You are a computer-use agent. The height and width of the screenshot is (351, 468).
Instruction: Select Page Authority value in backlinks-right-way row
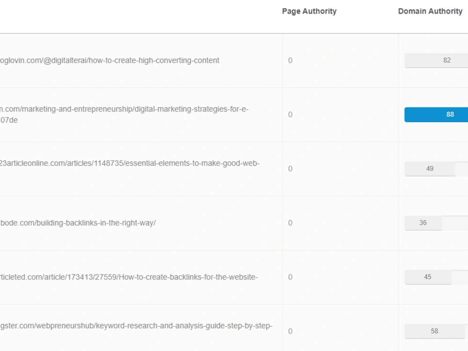290,223
